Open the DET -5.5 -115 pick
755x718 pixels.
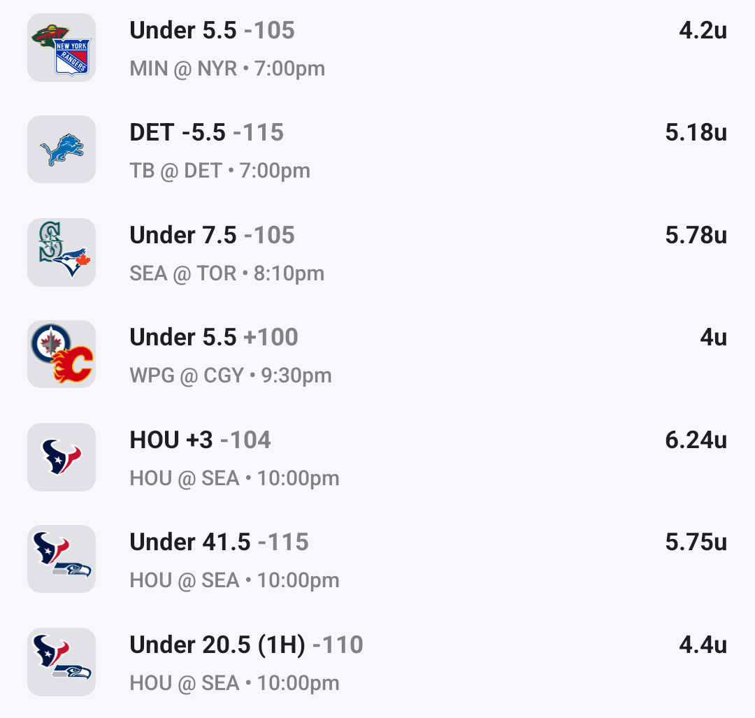click(x=206, y=133)
